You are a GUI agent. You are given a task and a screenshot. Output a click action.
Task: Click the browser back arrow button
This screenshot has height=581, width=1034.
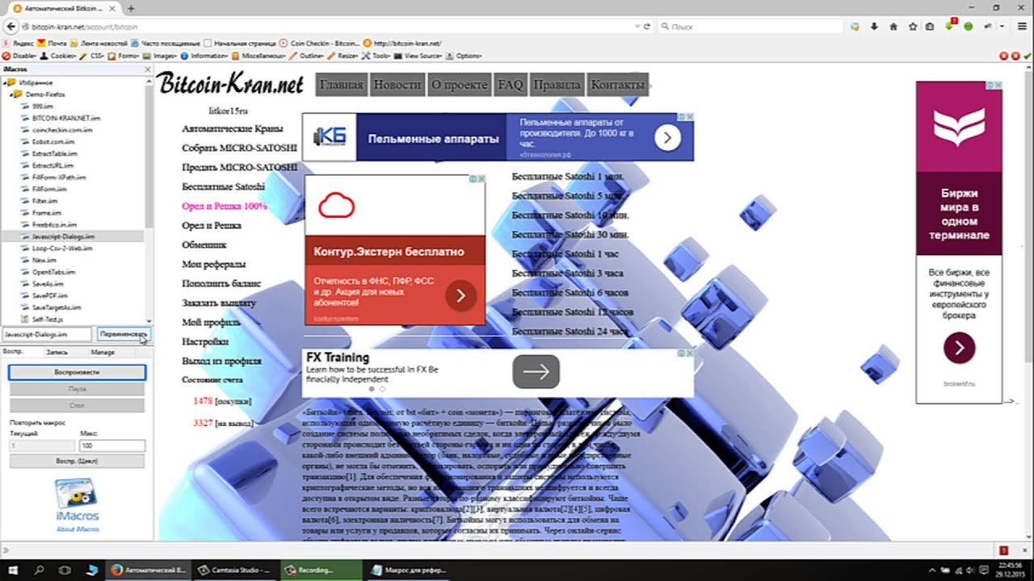click(11, 27)
